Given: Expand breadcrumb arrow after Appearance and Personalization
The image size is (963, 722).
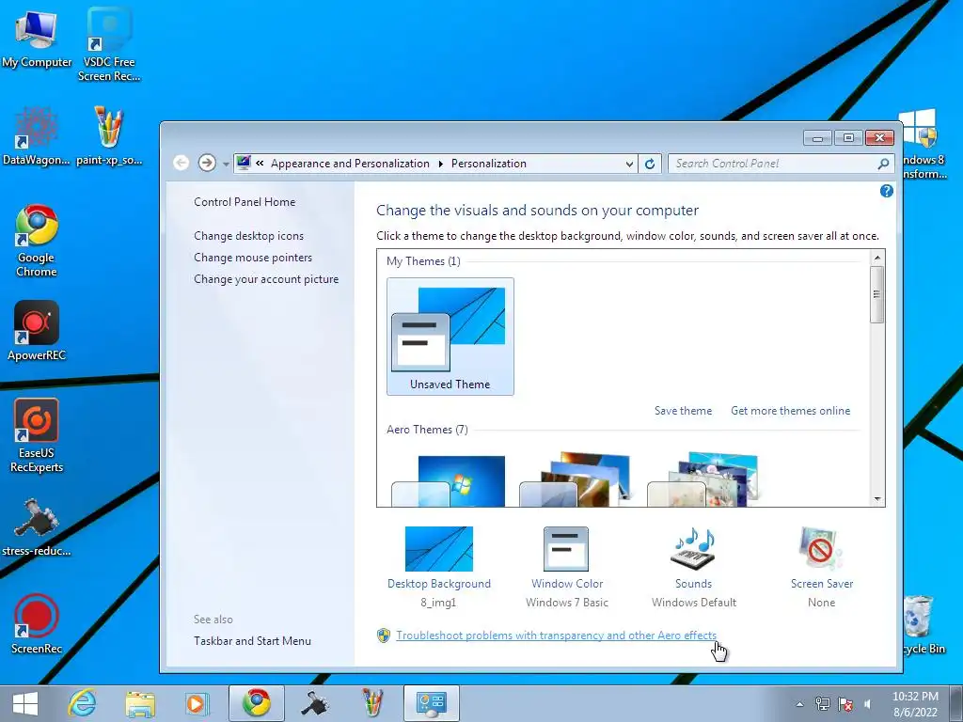Looking at the screenshot, I should click(440, 164).
